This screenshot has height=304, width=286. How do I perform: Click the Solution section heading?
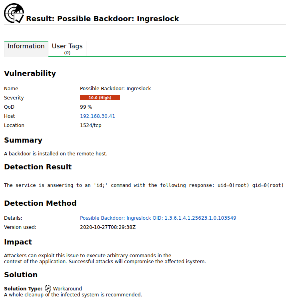pyautogui.click(x=21, y=275)
